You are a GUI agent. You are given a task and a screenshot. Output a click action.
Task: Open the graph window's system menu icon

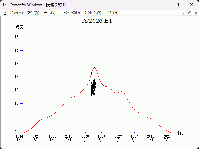click(x=5, y=13)
